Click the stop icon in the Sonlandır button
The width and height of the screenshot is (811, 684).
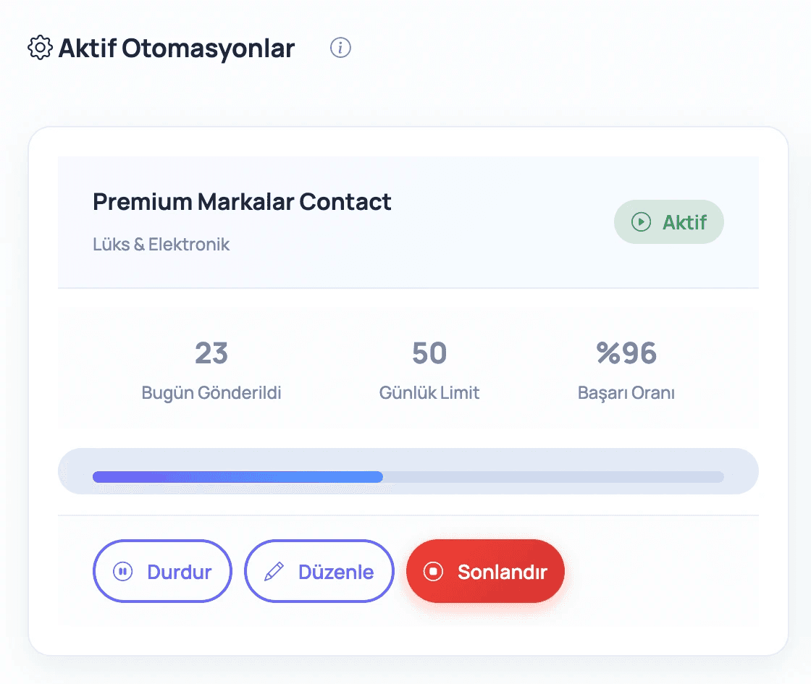[x=434, y=572]
